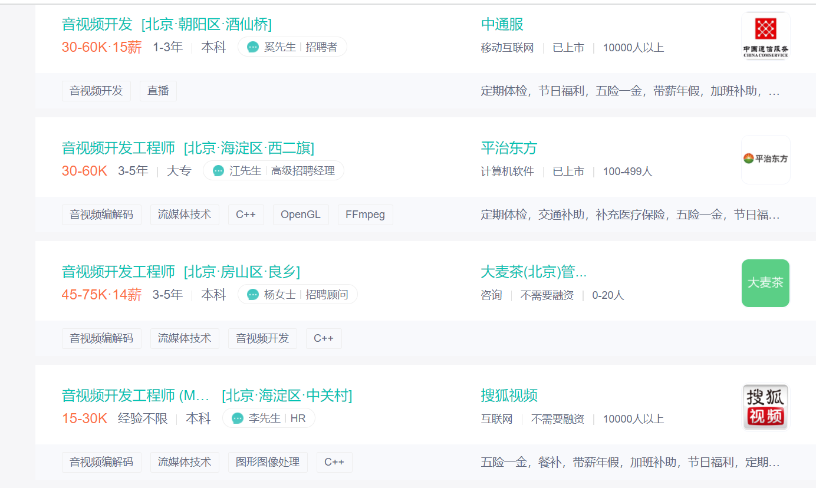The image size is (816, 488).
Task: Click chat icon beside 杨女士
Action: tap(253, 295)
